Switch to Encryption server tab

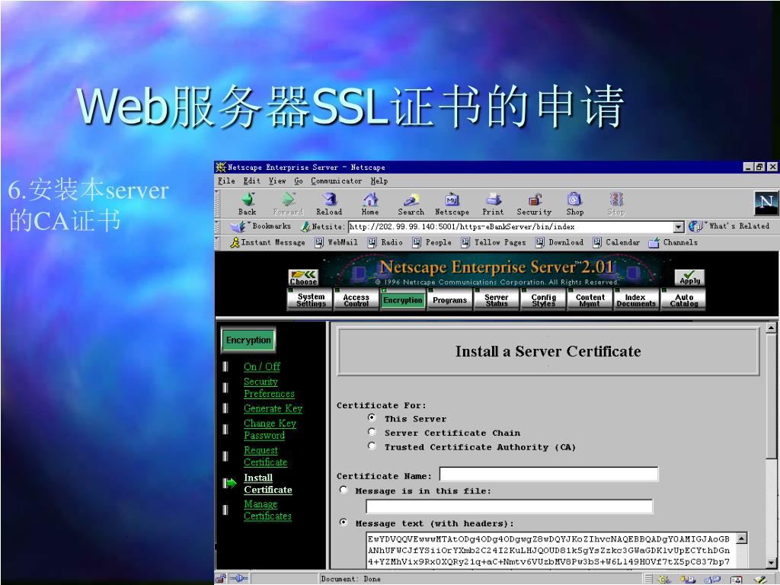[403, 299]
